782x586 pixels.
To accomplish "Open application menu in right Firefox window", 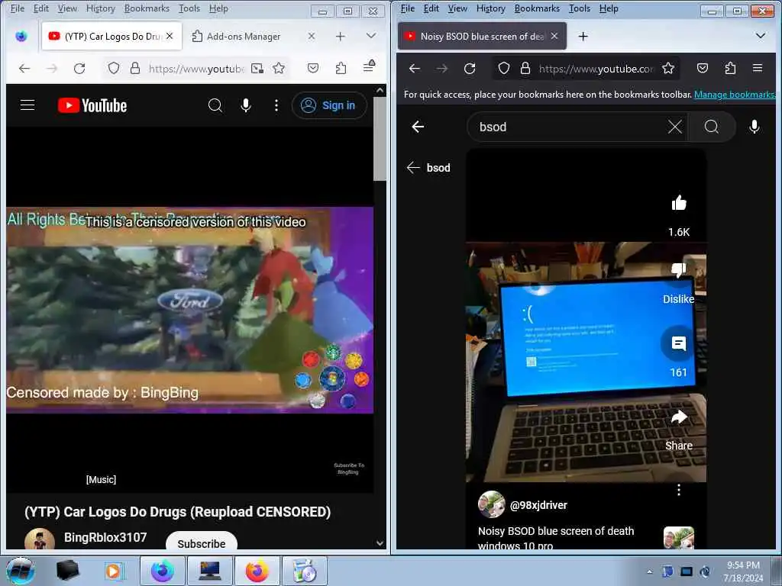I will pyautogui.click(x=758, y=68).
